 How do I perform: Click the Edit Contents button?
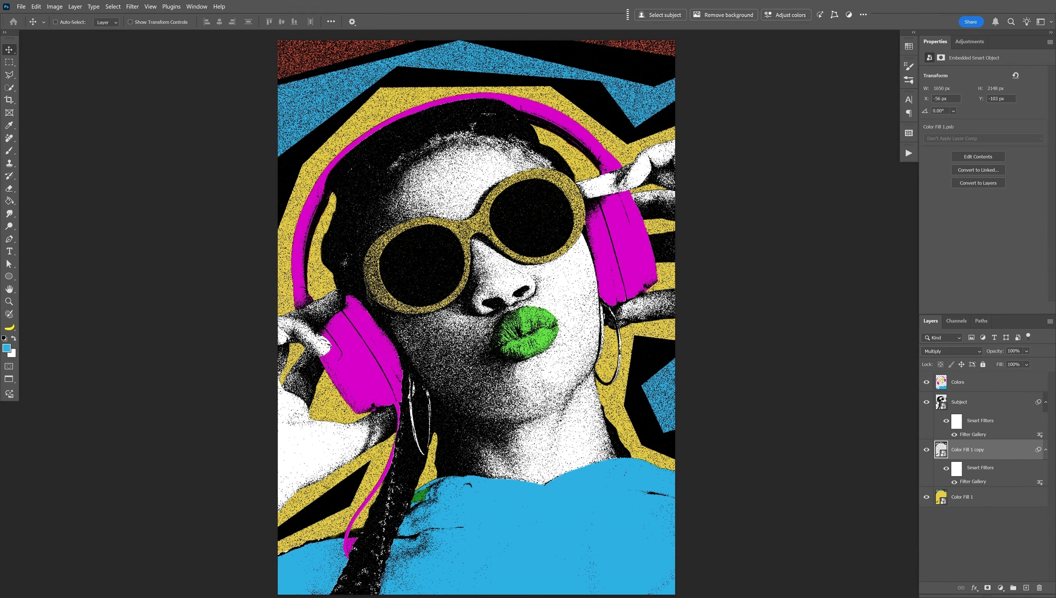[x=978, y=157]
